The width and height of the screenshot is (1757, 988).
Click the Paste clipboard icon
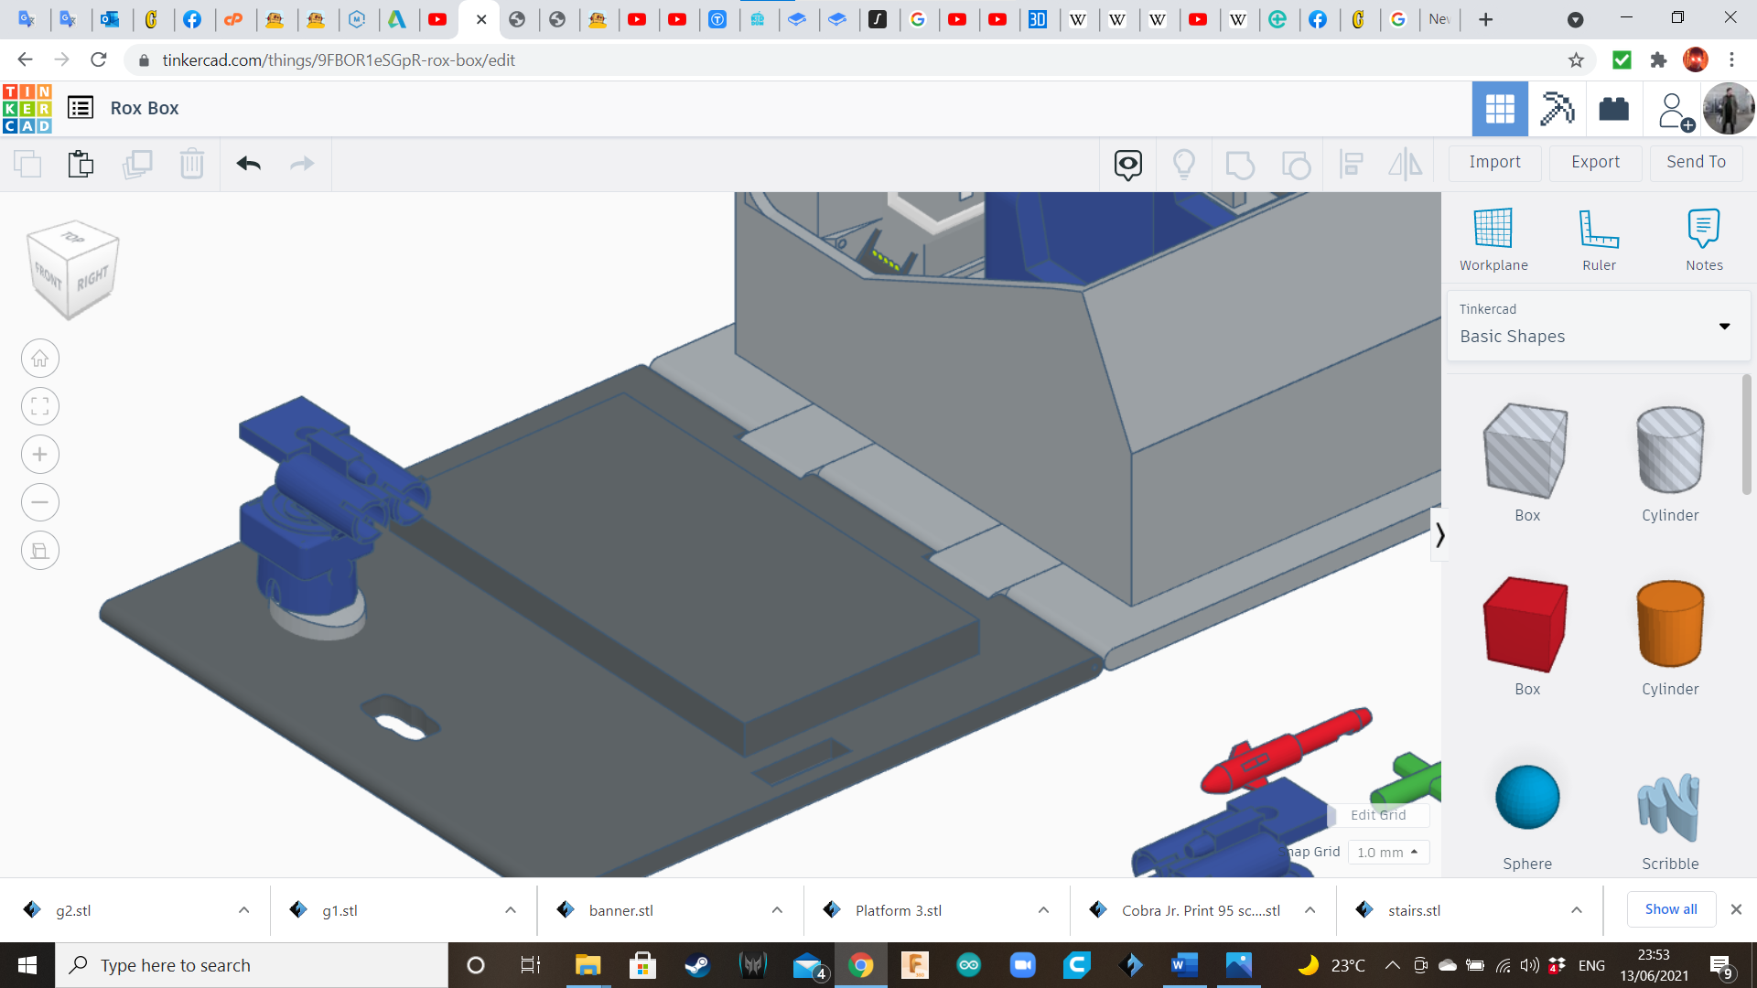click(x=81, y=164)
